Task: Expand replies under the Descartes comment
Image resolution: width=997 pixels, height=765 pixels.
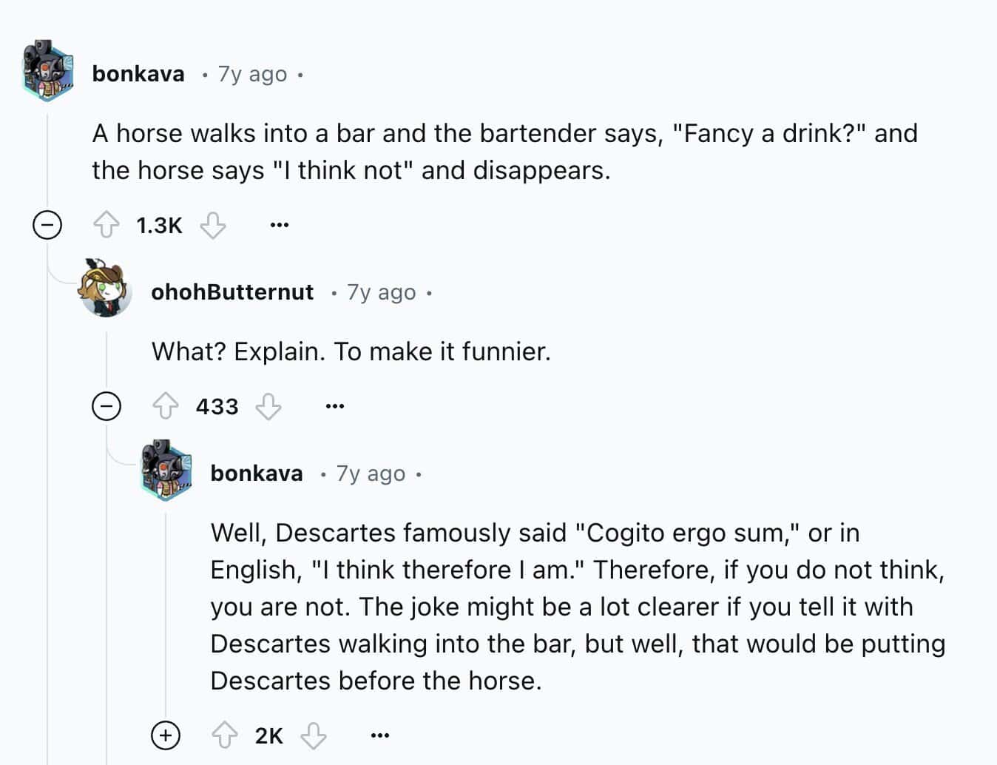Action: (x=166, y=735)
